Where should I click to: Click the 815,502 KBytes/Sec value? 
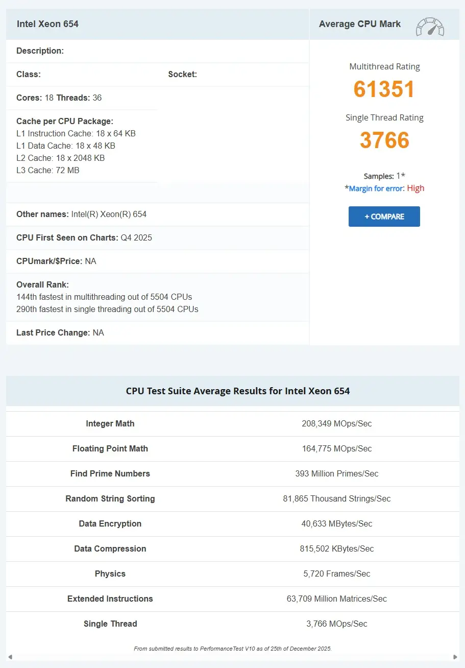(337, 549)
